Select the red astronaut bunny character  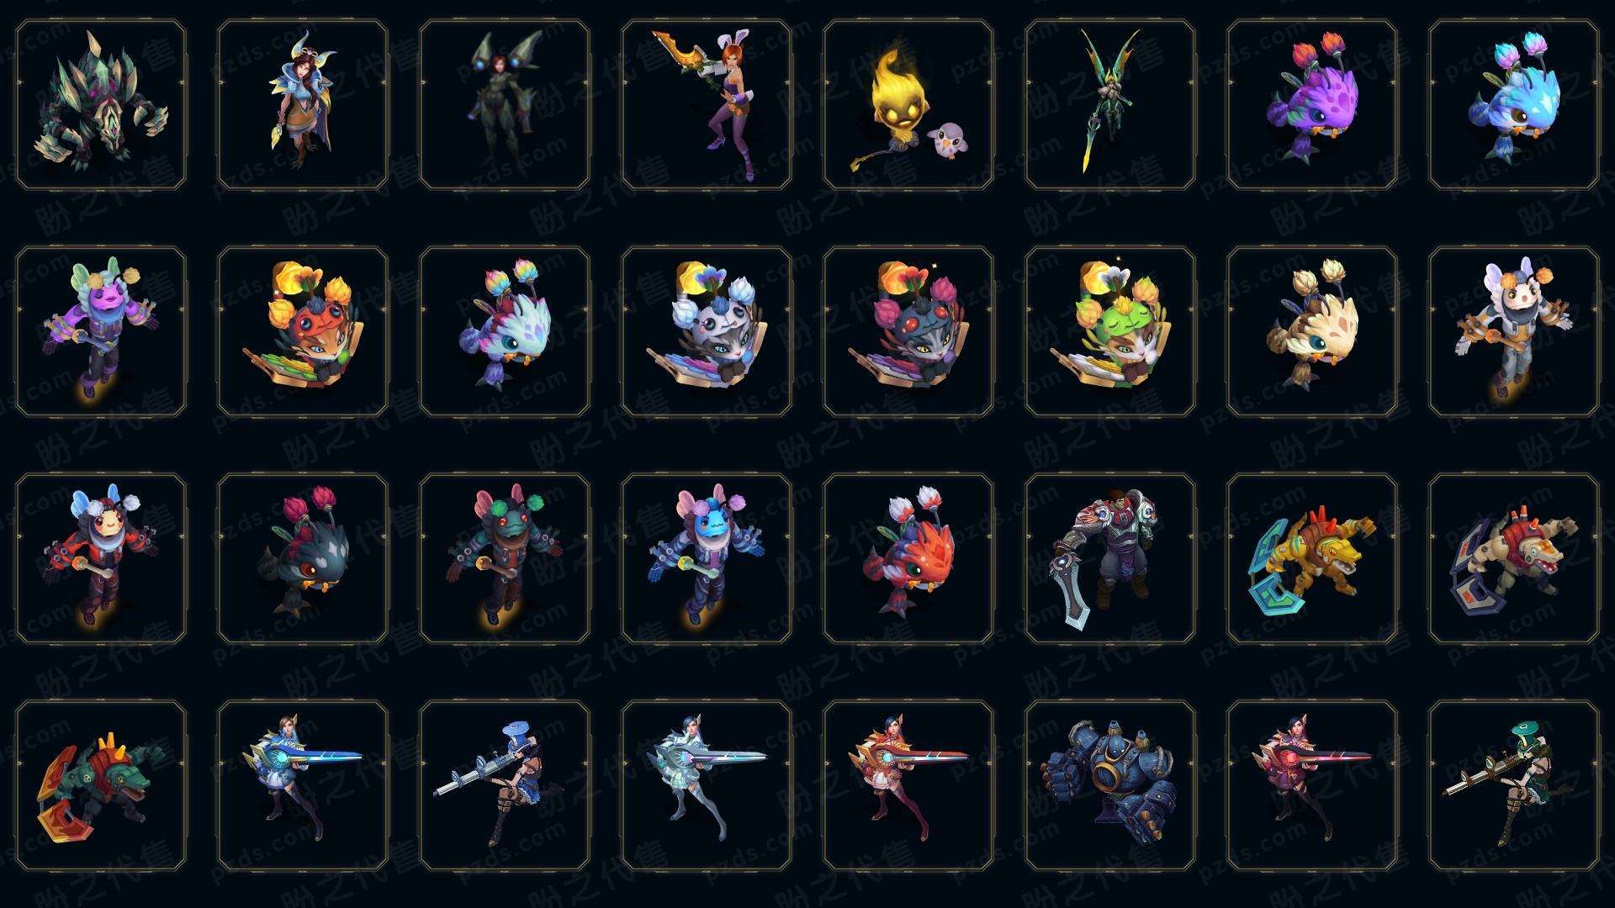(x=101, y=558)
